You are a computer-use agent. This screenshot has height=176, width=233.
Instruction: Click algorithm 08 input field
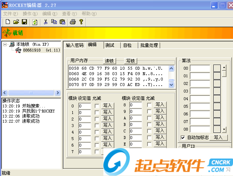(x=200, y=129)
